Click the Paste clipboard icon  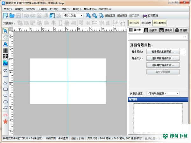52,16
